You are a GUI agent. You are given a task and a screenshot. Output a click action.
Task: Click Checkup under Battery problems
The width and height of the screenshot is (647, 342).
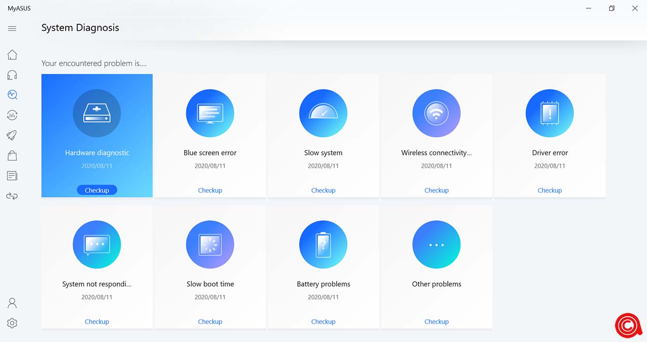[x=323, y=322]
